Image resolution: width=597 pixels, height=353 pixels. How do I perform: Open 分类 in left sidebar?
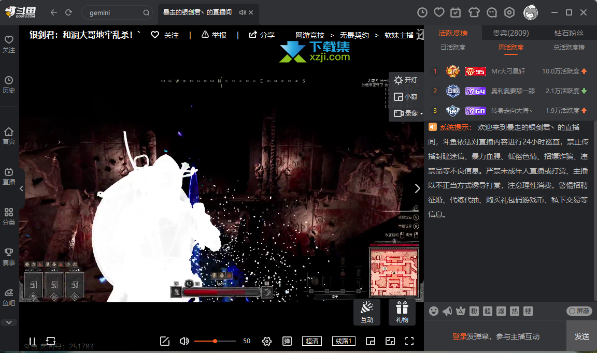tap(9, 216)
